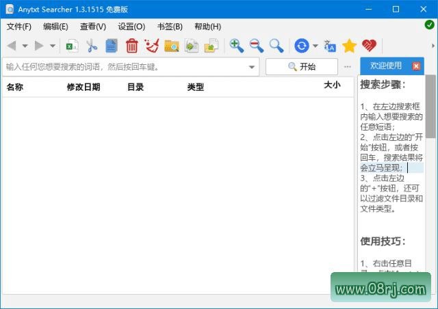Click the red trash delete icon

[x=131, y=46]
